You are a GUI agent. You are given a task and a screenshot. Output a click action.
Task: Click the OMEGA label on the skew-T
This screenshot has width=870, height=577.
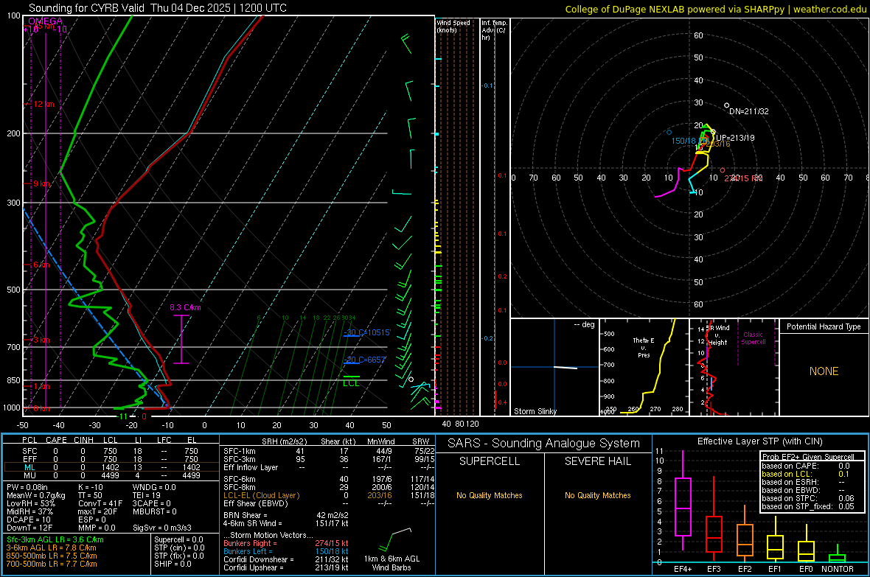click(x=45, y=21)
